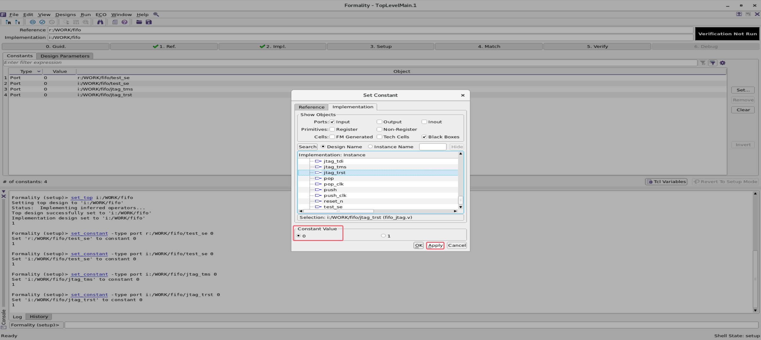
Task: Enable the Register primitives checkbox
Action: click(332, 129)
